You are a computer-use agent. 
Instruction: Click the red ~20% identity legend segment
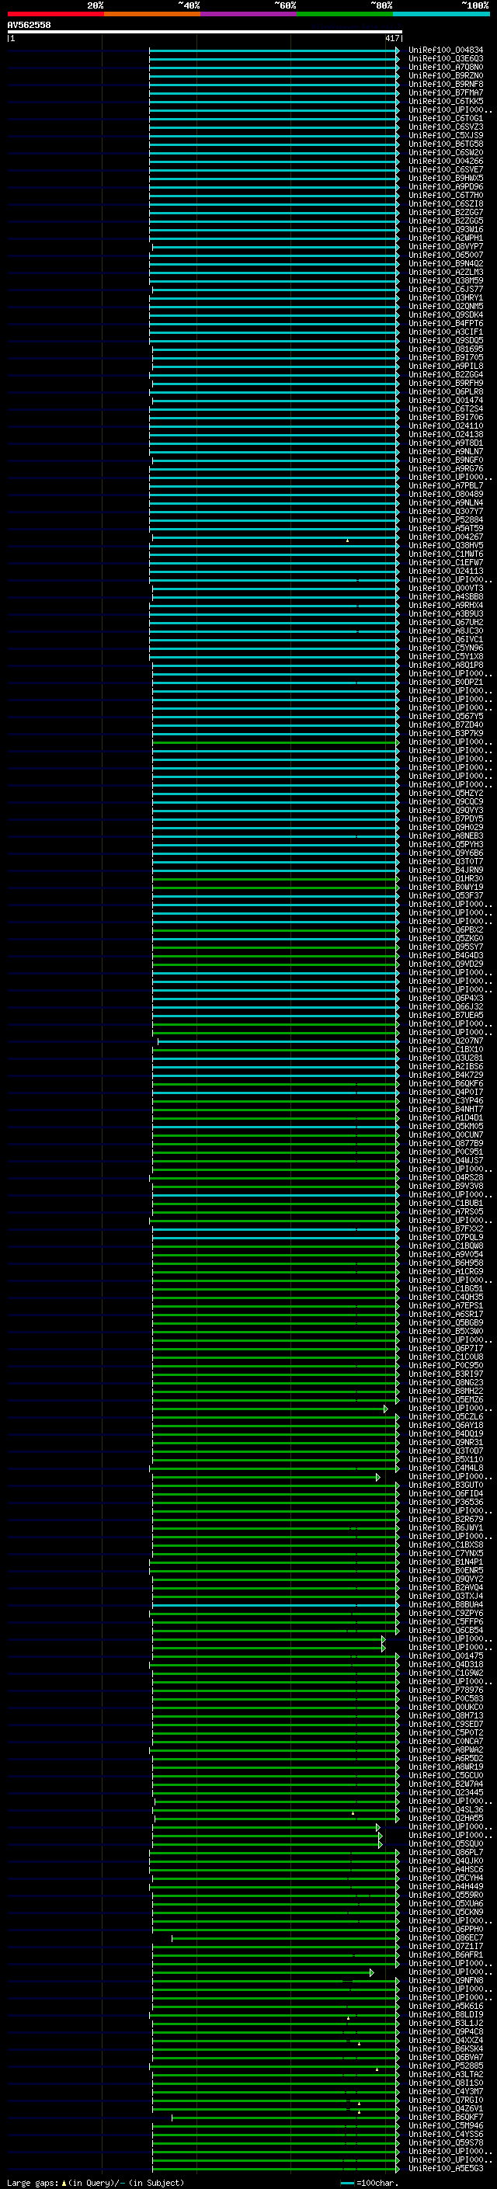pos(55,14)
